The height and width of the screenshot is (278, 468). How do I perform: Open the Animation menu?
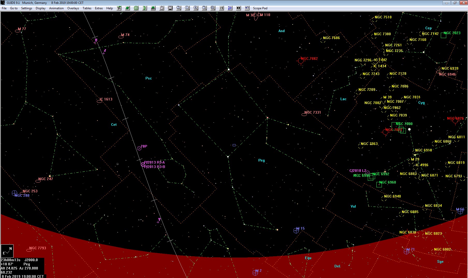(56, 8)
